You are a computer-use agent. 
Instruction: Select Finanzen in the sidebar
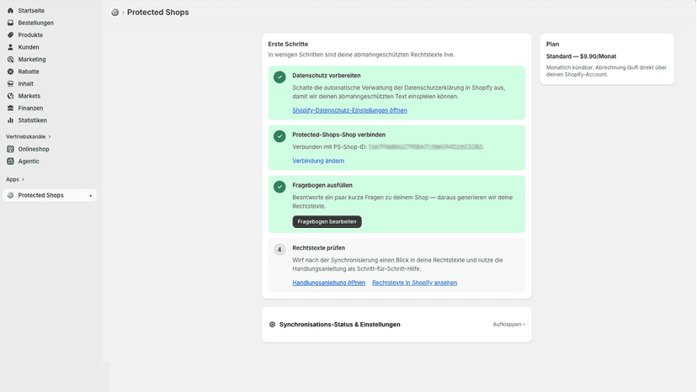point(30,108)
